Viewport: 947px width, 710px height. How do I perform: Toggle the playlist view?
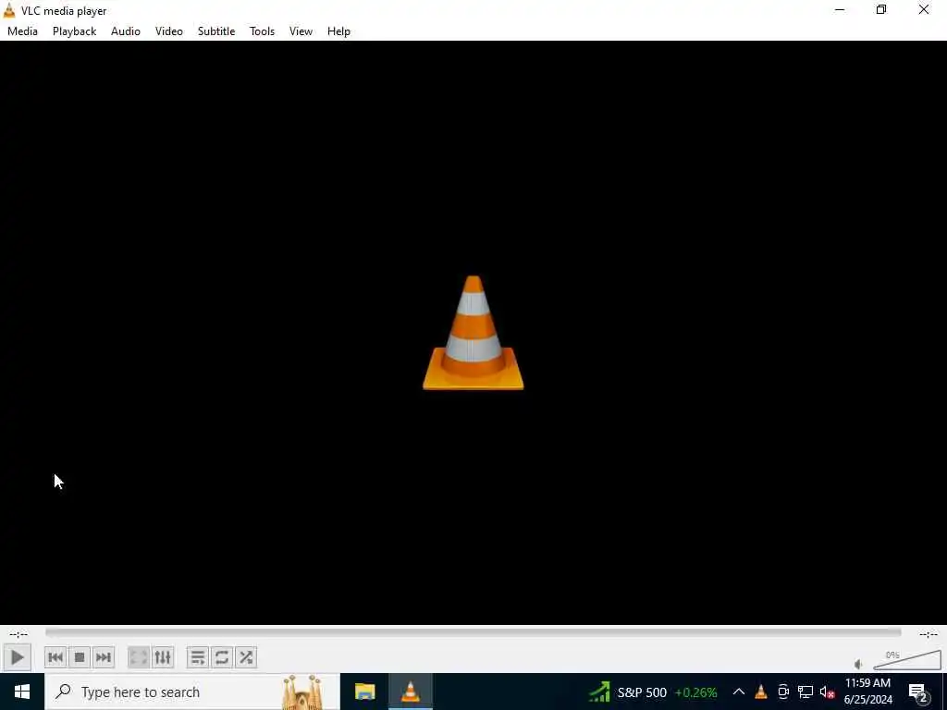pyautogui.click(x=198, y=657)
